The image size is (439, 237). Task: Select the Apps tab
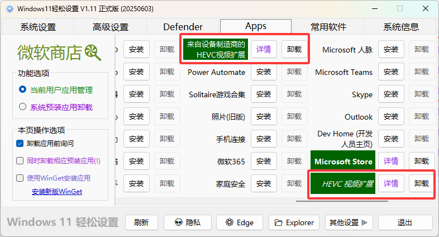[256, 26]
